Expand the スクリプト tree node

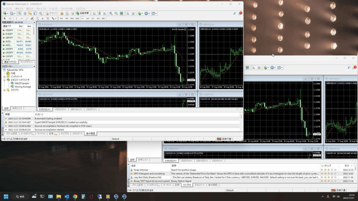(4, 90)
